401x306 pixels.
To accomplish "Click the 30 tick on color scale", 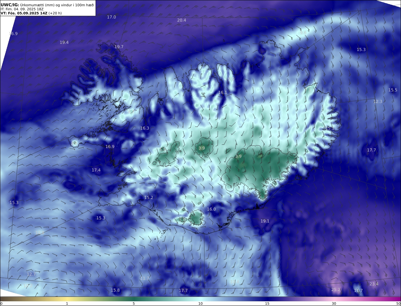I will (334, 303).
